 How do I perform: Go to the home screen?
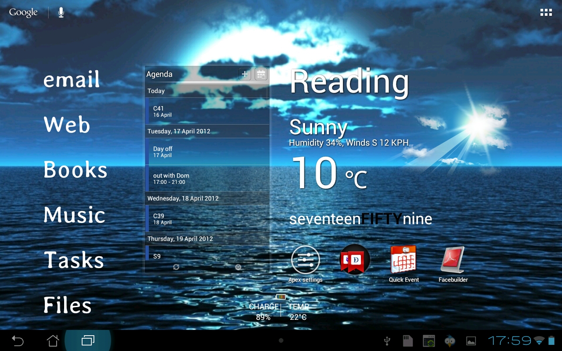pos(53,340)
